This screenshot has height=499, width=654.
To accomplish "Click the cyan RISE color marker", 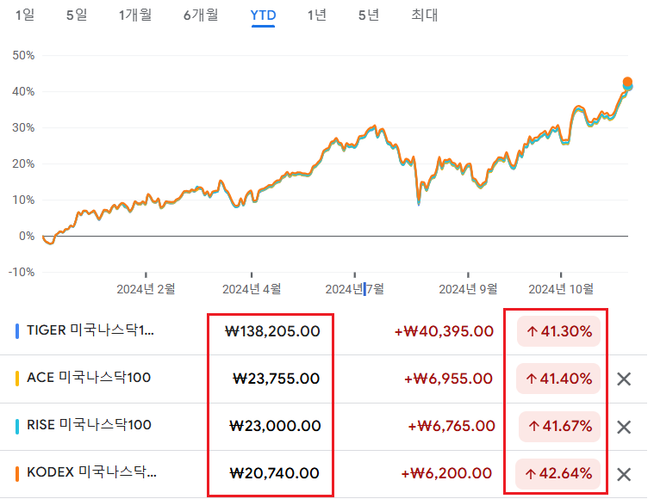I will (x=17, y=427).
